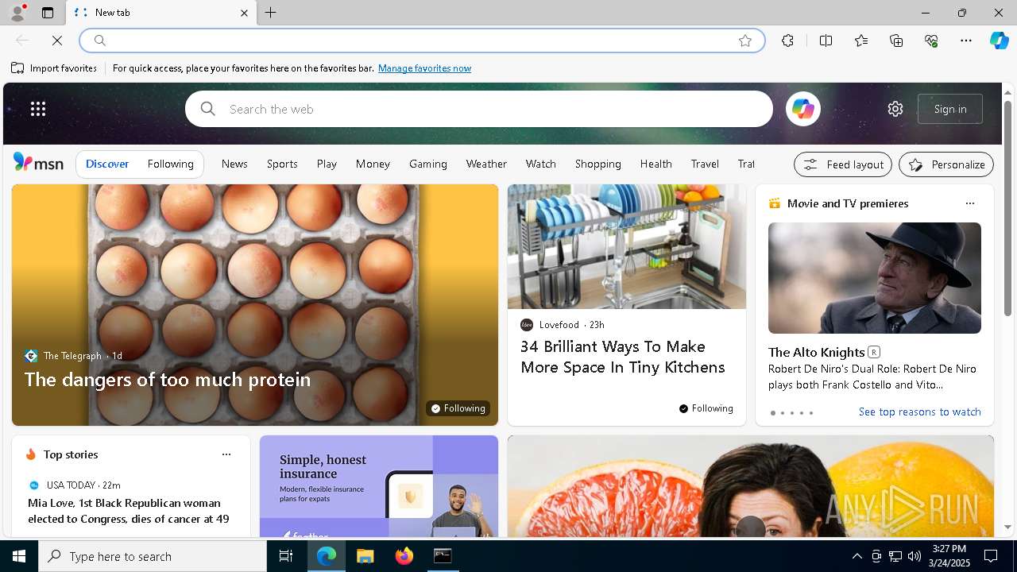Toggle Following on Lovefood story

[706, 408]
